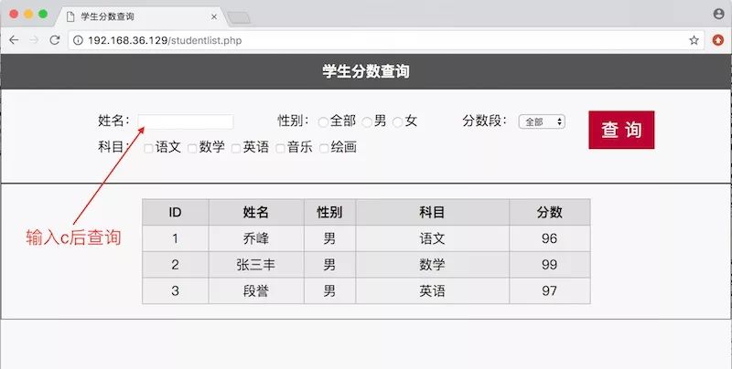
Task: Switch to the 学生分数查询 tab
Action: [x=140, y=16]
